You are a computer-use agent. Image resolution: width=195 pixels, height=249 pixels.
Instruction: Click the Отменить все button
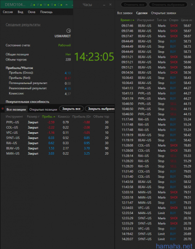(x=134, y=5)
